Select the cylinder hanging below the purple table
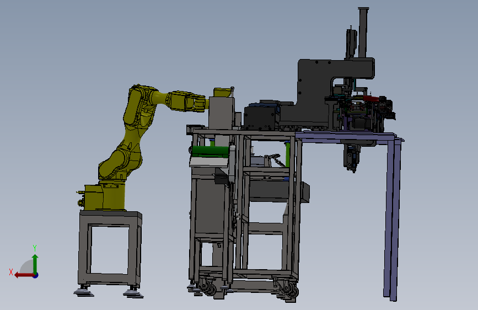Image resolution: width=478 pixels, height=310 pixels. pos(352,157)
